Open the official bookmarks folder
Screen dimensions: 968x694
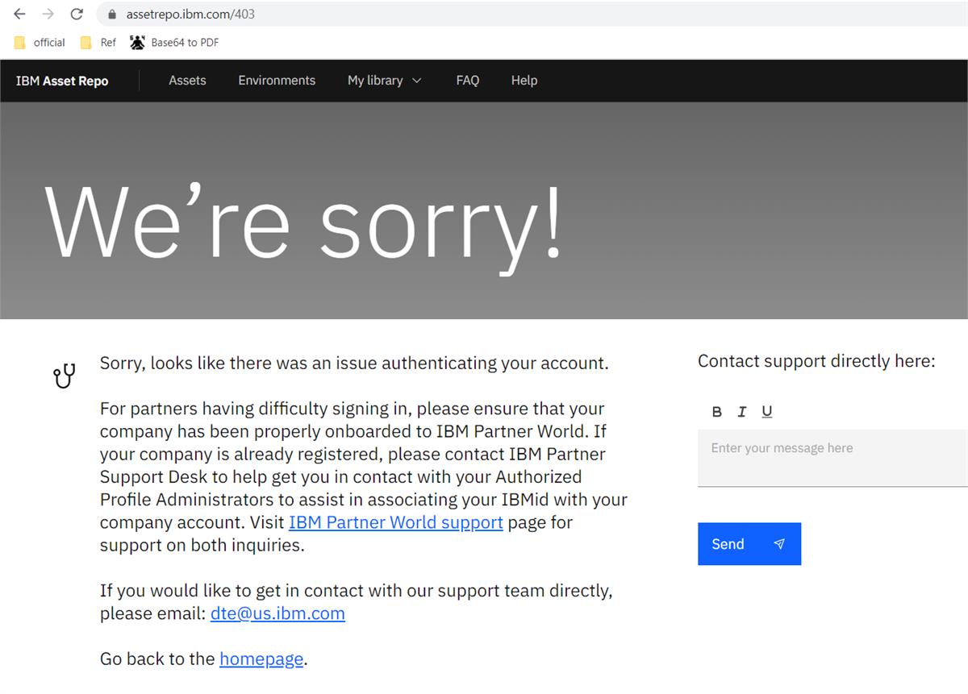(x=40, y=43)
